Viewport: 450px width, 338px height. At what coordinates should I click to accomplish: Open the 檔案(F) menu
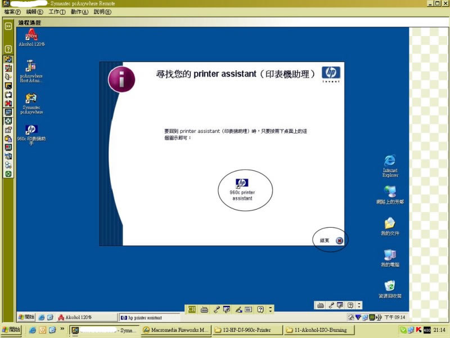point(12,12)
